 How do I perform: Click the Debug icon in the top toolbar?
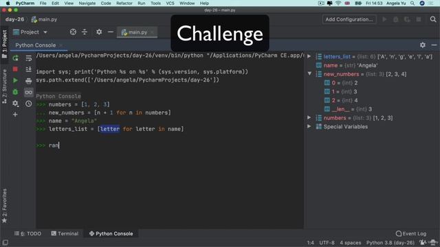tap(396, 19)
